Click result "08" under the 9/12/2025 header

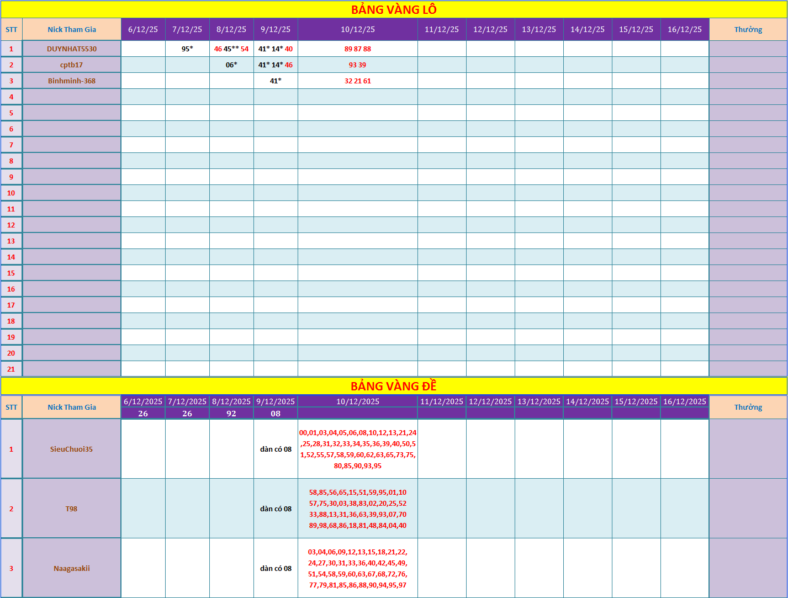coord(276,414)
